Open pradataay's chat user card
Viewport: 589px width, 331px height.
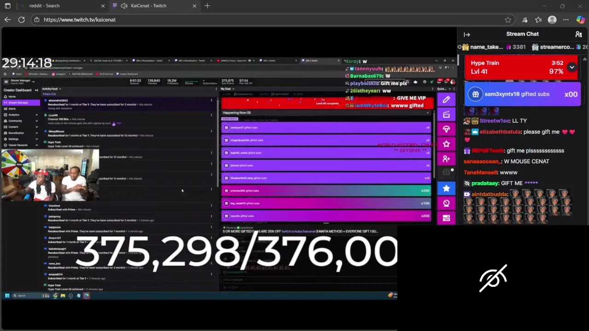tap(485, 183)
